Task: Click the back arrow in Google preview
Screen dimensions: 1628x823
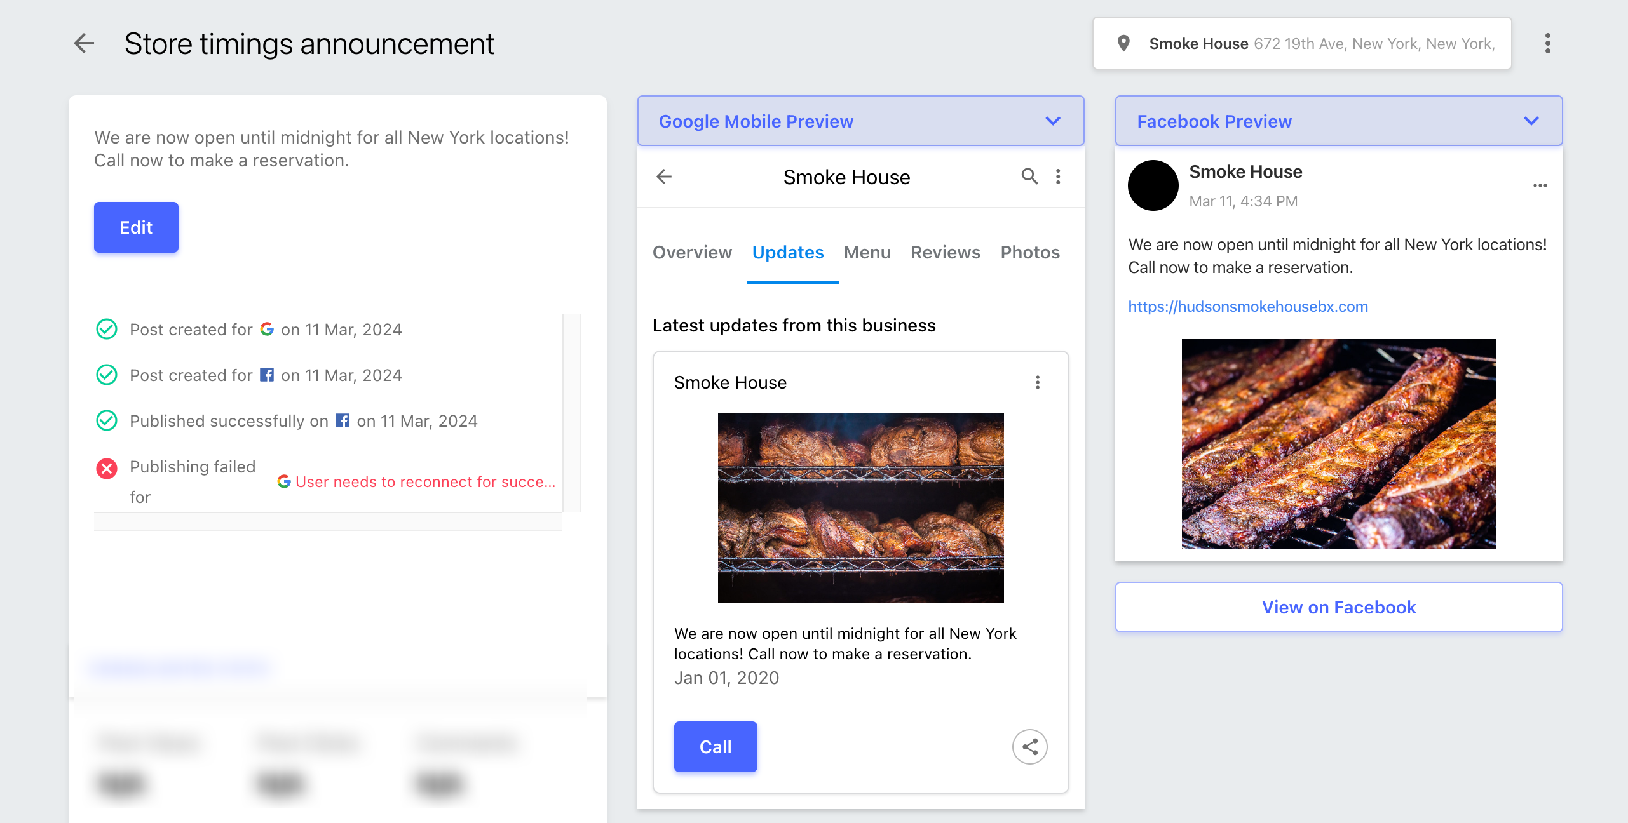Action: (x=664, y=177)
